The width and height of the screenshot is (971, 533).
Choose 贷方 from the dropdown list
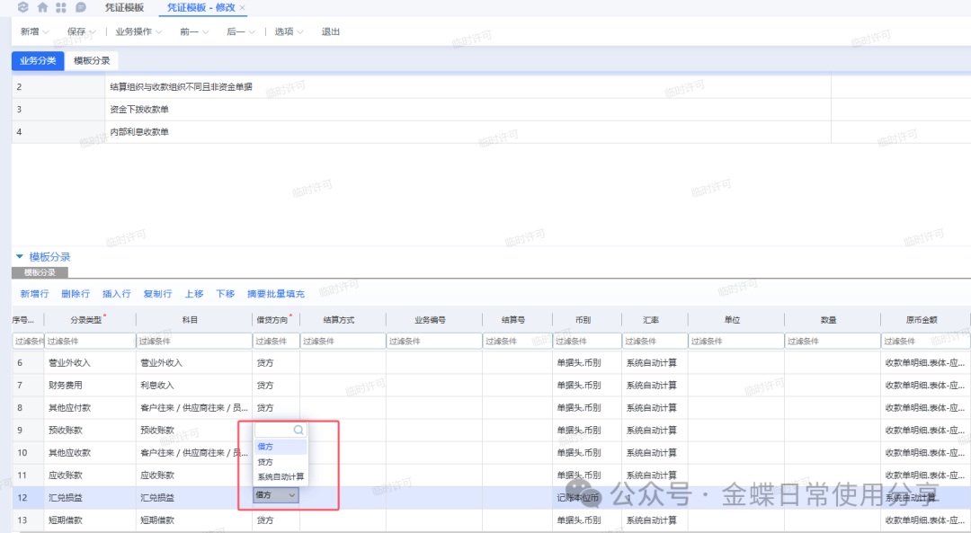(265, 462)
